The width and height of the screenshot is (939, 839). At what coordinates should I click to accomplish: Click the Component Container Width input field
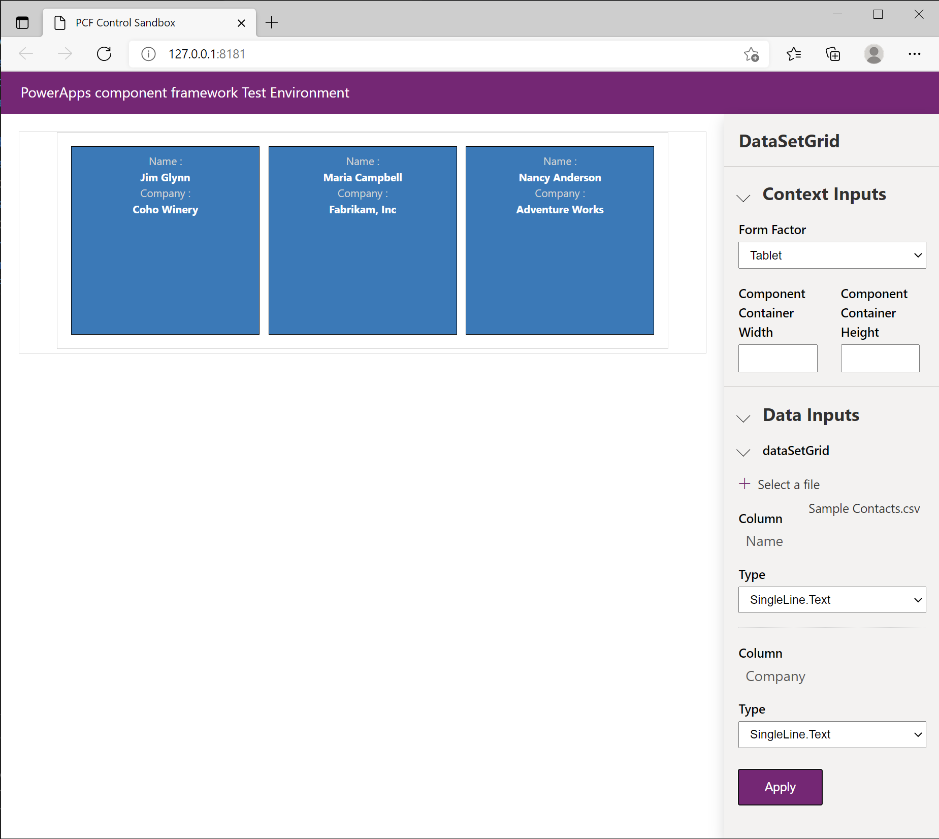[778, 359]
